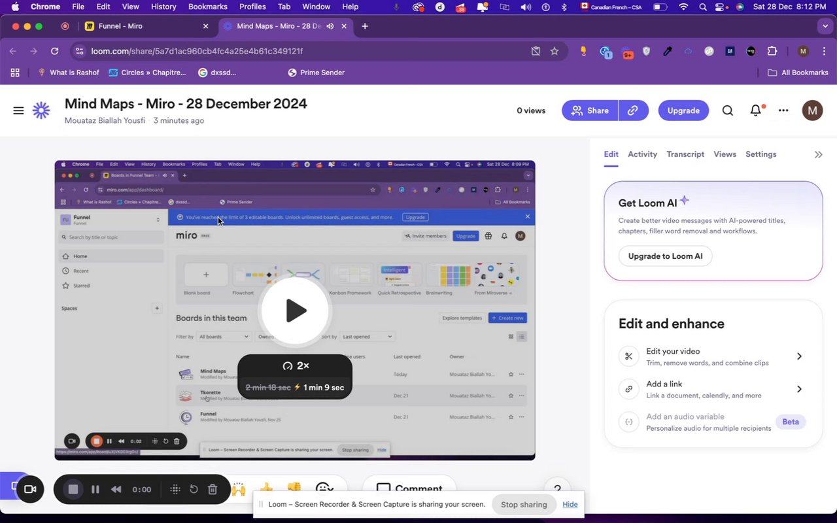837x523 pixels.
Task: Open the What is Rashof bookmark
Action: coord(69,73)
